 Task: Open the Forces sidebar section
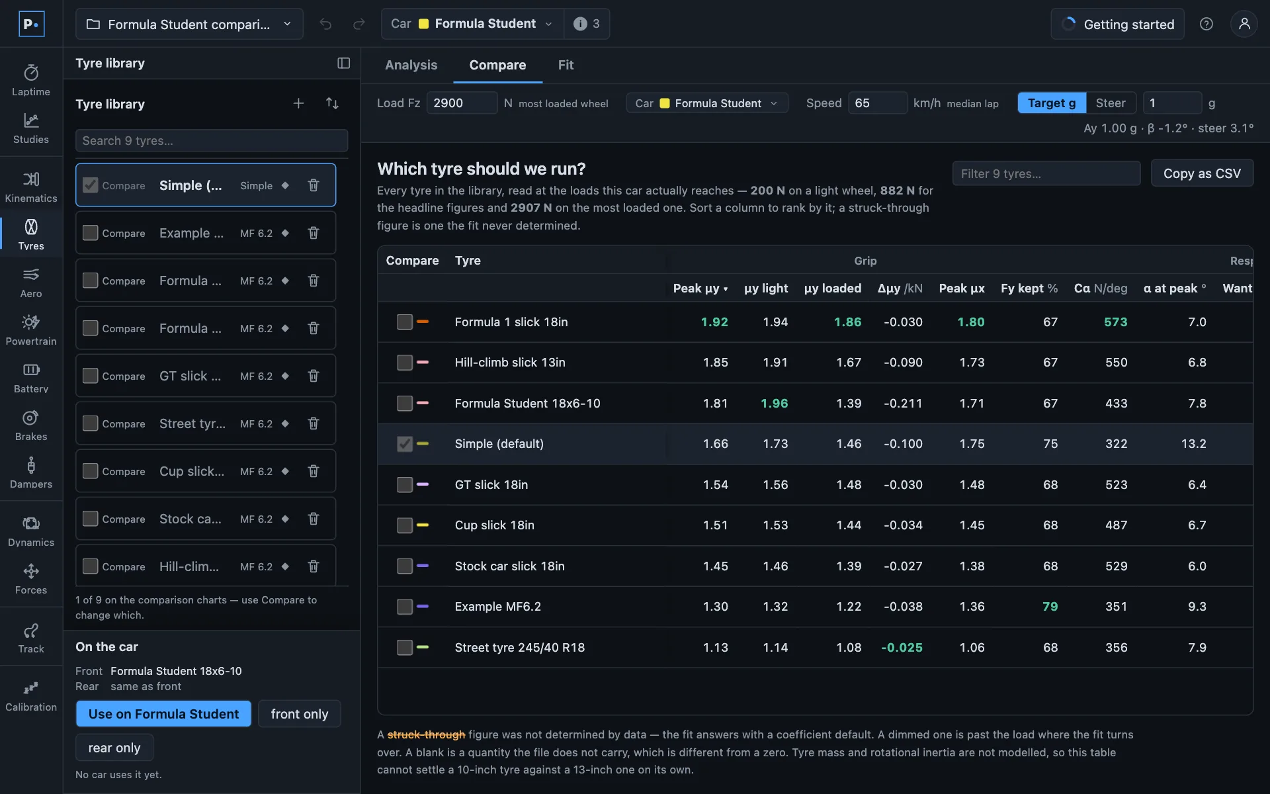point(31,579)
